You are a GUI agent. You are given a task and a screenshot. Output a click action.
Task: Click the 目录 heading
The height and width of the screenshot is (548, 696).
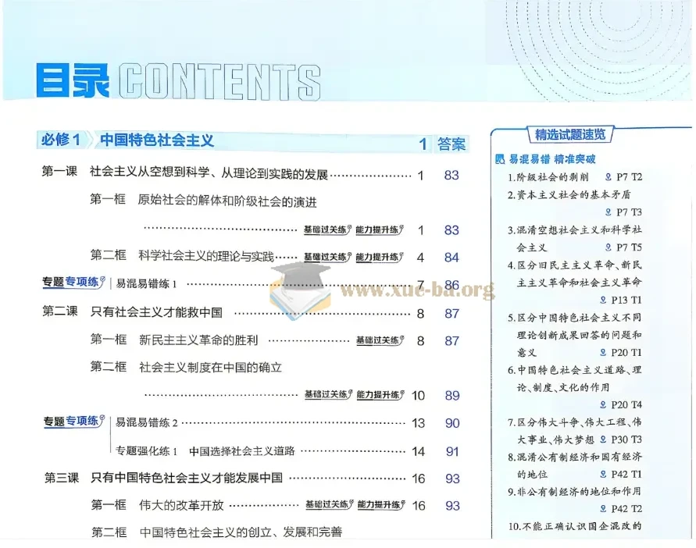[x=73, y=80]
